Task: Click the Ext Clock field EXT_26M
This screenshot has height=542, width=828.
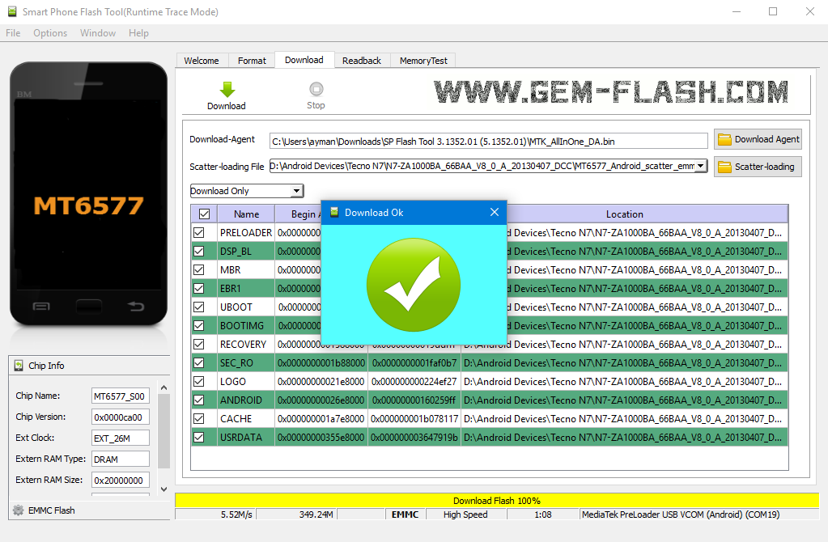Action: tap(121, 438)
